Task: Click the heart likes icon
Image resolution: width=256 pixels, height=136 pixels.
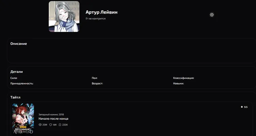Action: pyautogui.click(x=51, y=125)
